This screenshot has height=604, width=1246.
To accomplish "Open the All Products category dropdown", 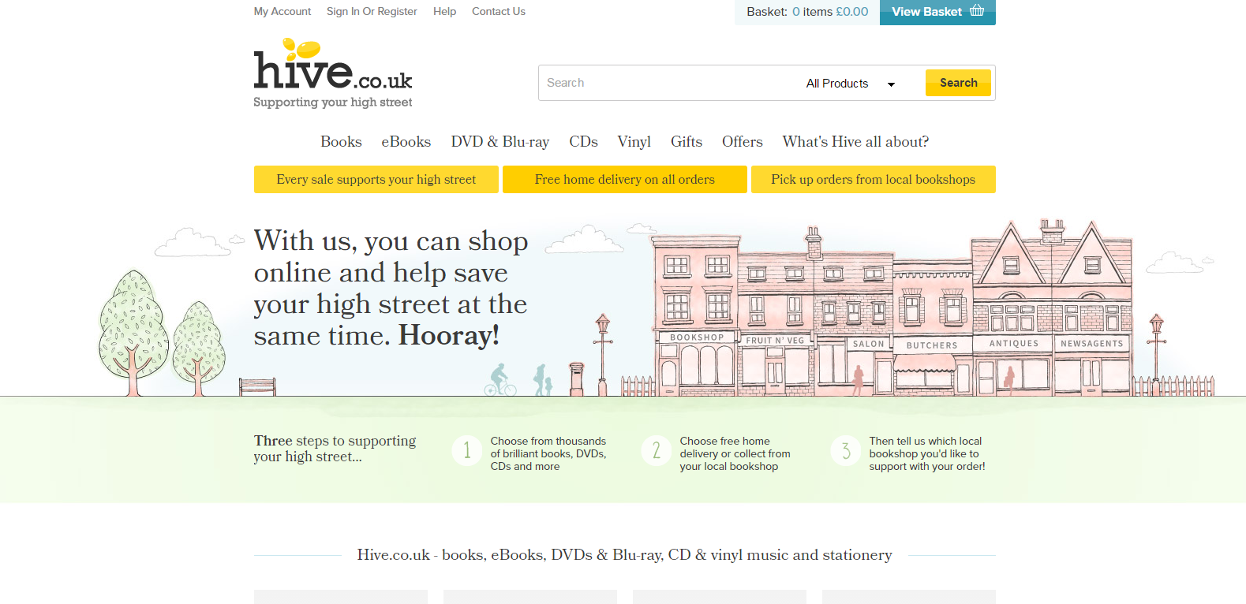I will point(851,84).
